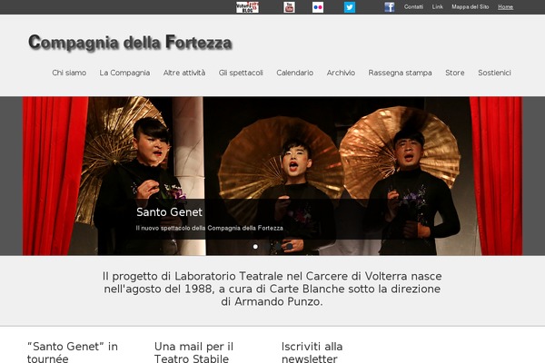Open the Flickr photo icon
The width and height of the screenshot is (545, 363).
[x=318, y=7]
